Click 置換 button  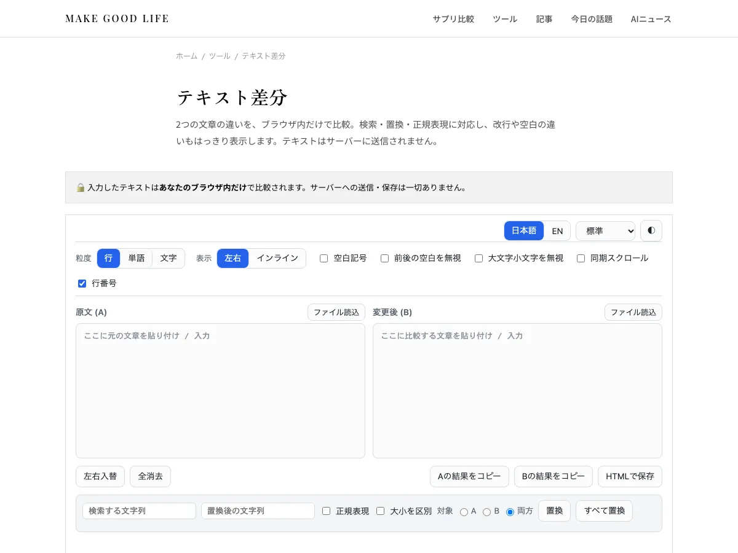[x=554, y=511]
